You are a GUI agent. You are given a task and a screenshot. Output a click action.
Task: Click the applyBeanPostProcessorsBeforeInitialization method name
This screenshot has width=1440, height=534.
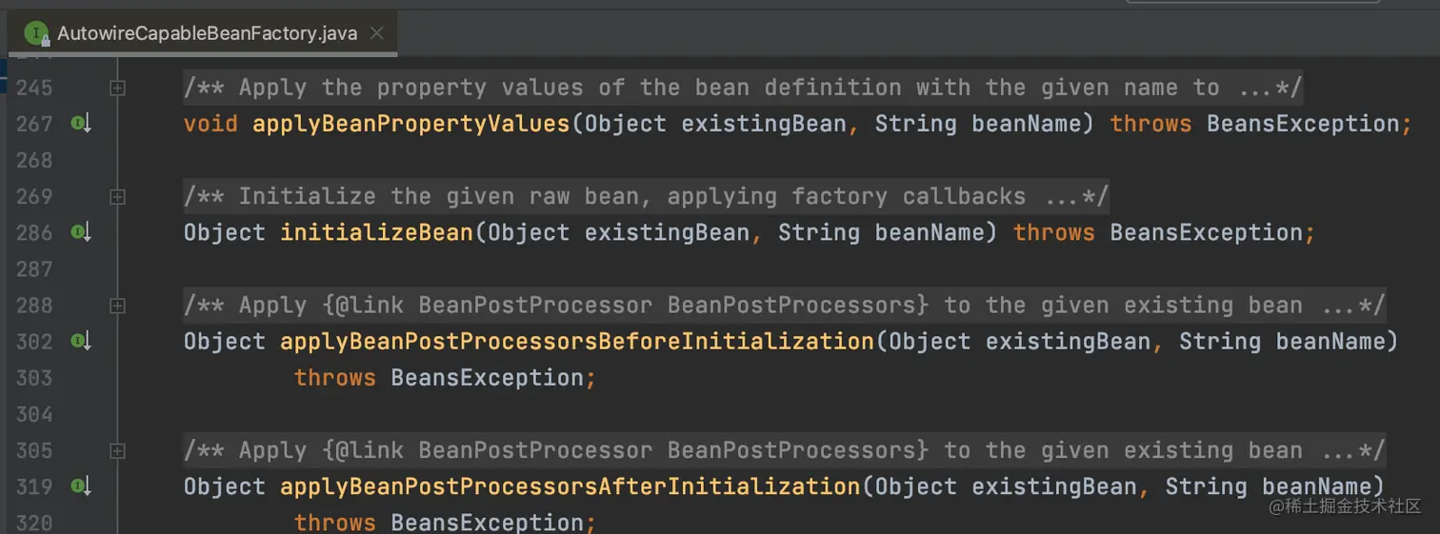[x=577, y=341]
